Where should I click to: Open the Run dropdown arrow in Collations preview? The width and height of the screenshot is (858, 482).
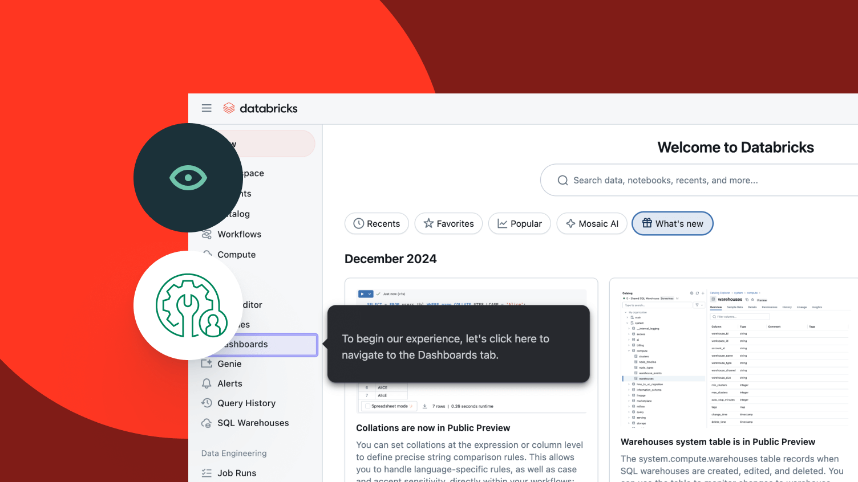[370, 294]
